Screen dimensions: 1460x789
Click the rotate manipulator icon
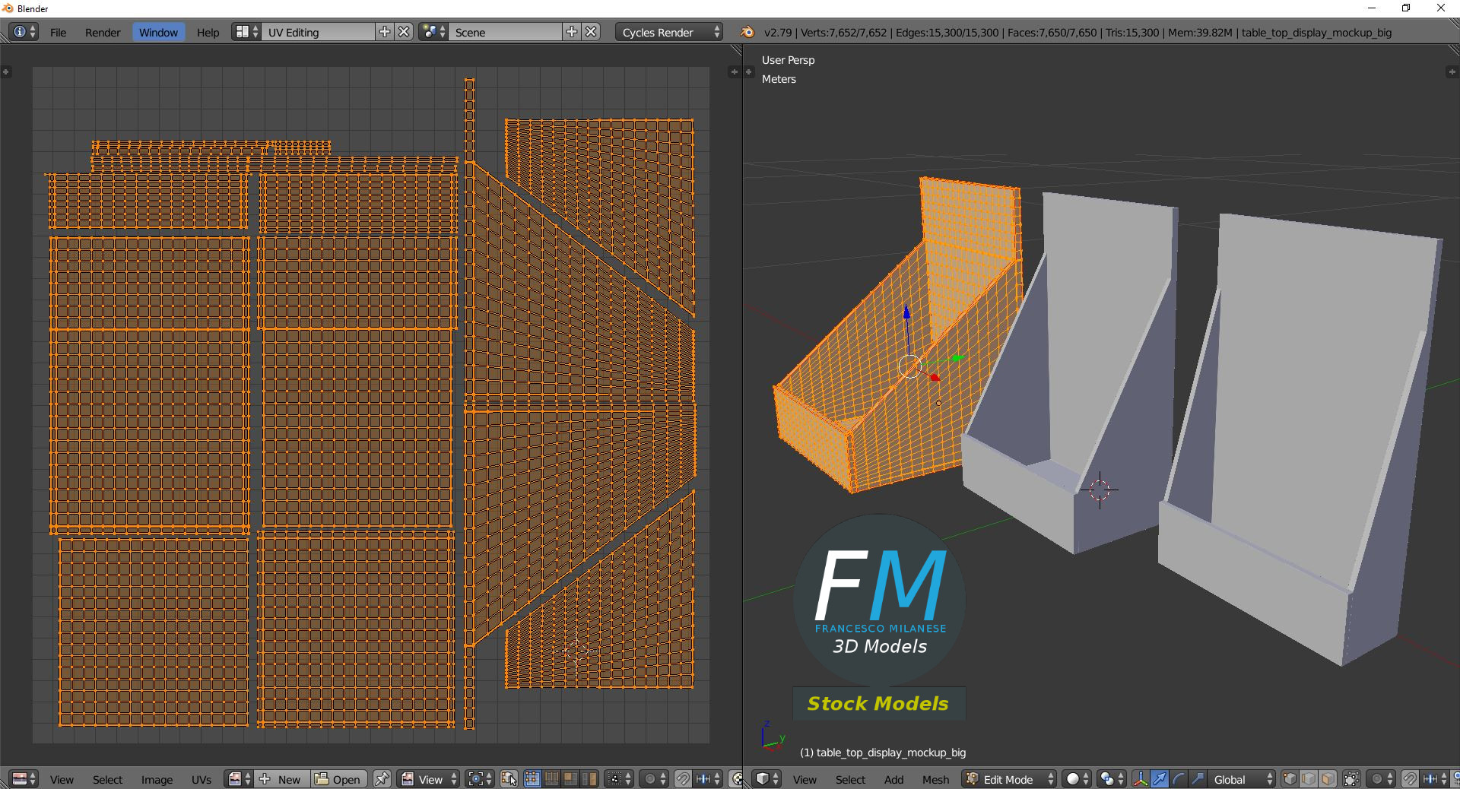[x=1179, y=779]
